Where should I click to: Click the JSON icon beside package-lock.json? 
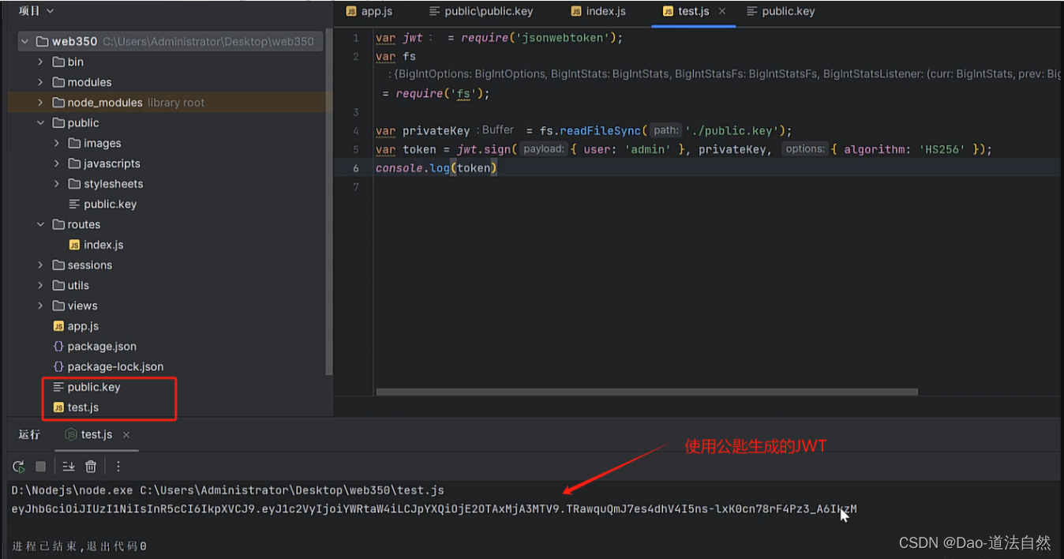(58, 367)
